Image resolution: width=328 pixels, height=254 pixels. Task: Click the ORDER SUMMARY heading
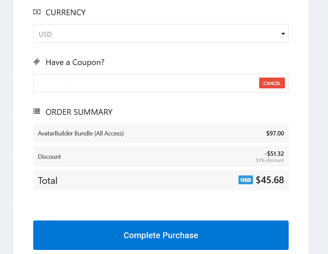[79, 112]
